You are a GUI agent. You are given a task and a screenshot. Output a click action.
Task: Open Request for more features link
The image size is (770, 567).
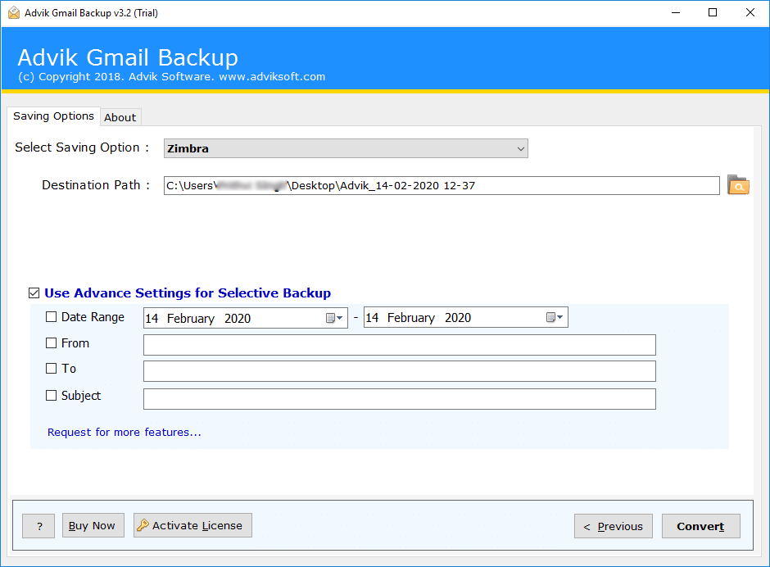pyautogui.click(x=125, y=433)
